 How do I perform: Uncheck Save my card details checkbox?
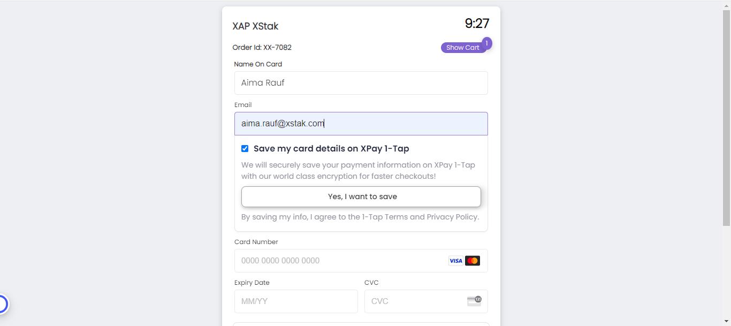click(x=245, y=149)
